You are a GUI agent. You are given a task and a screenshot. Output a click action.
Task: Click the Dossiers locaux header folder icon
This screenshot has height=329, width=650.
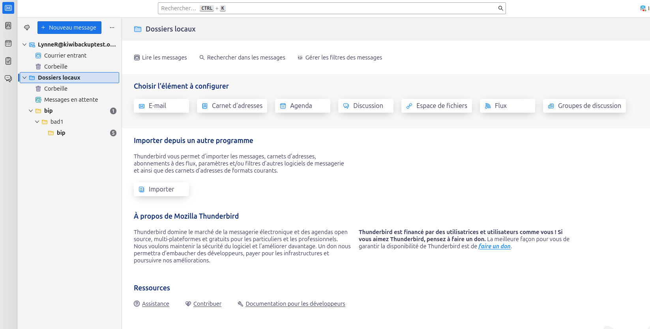pos(138,29)
